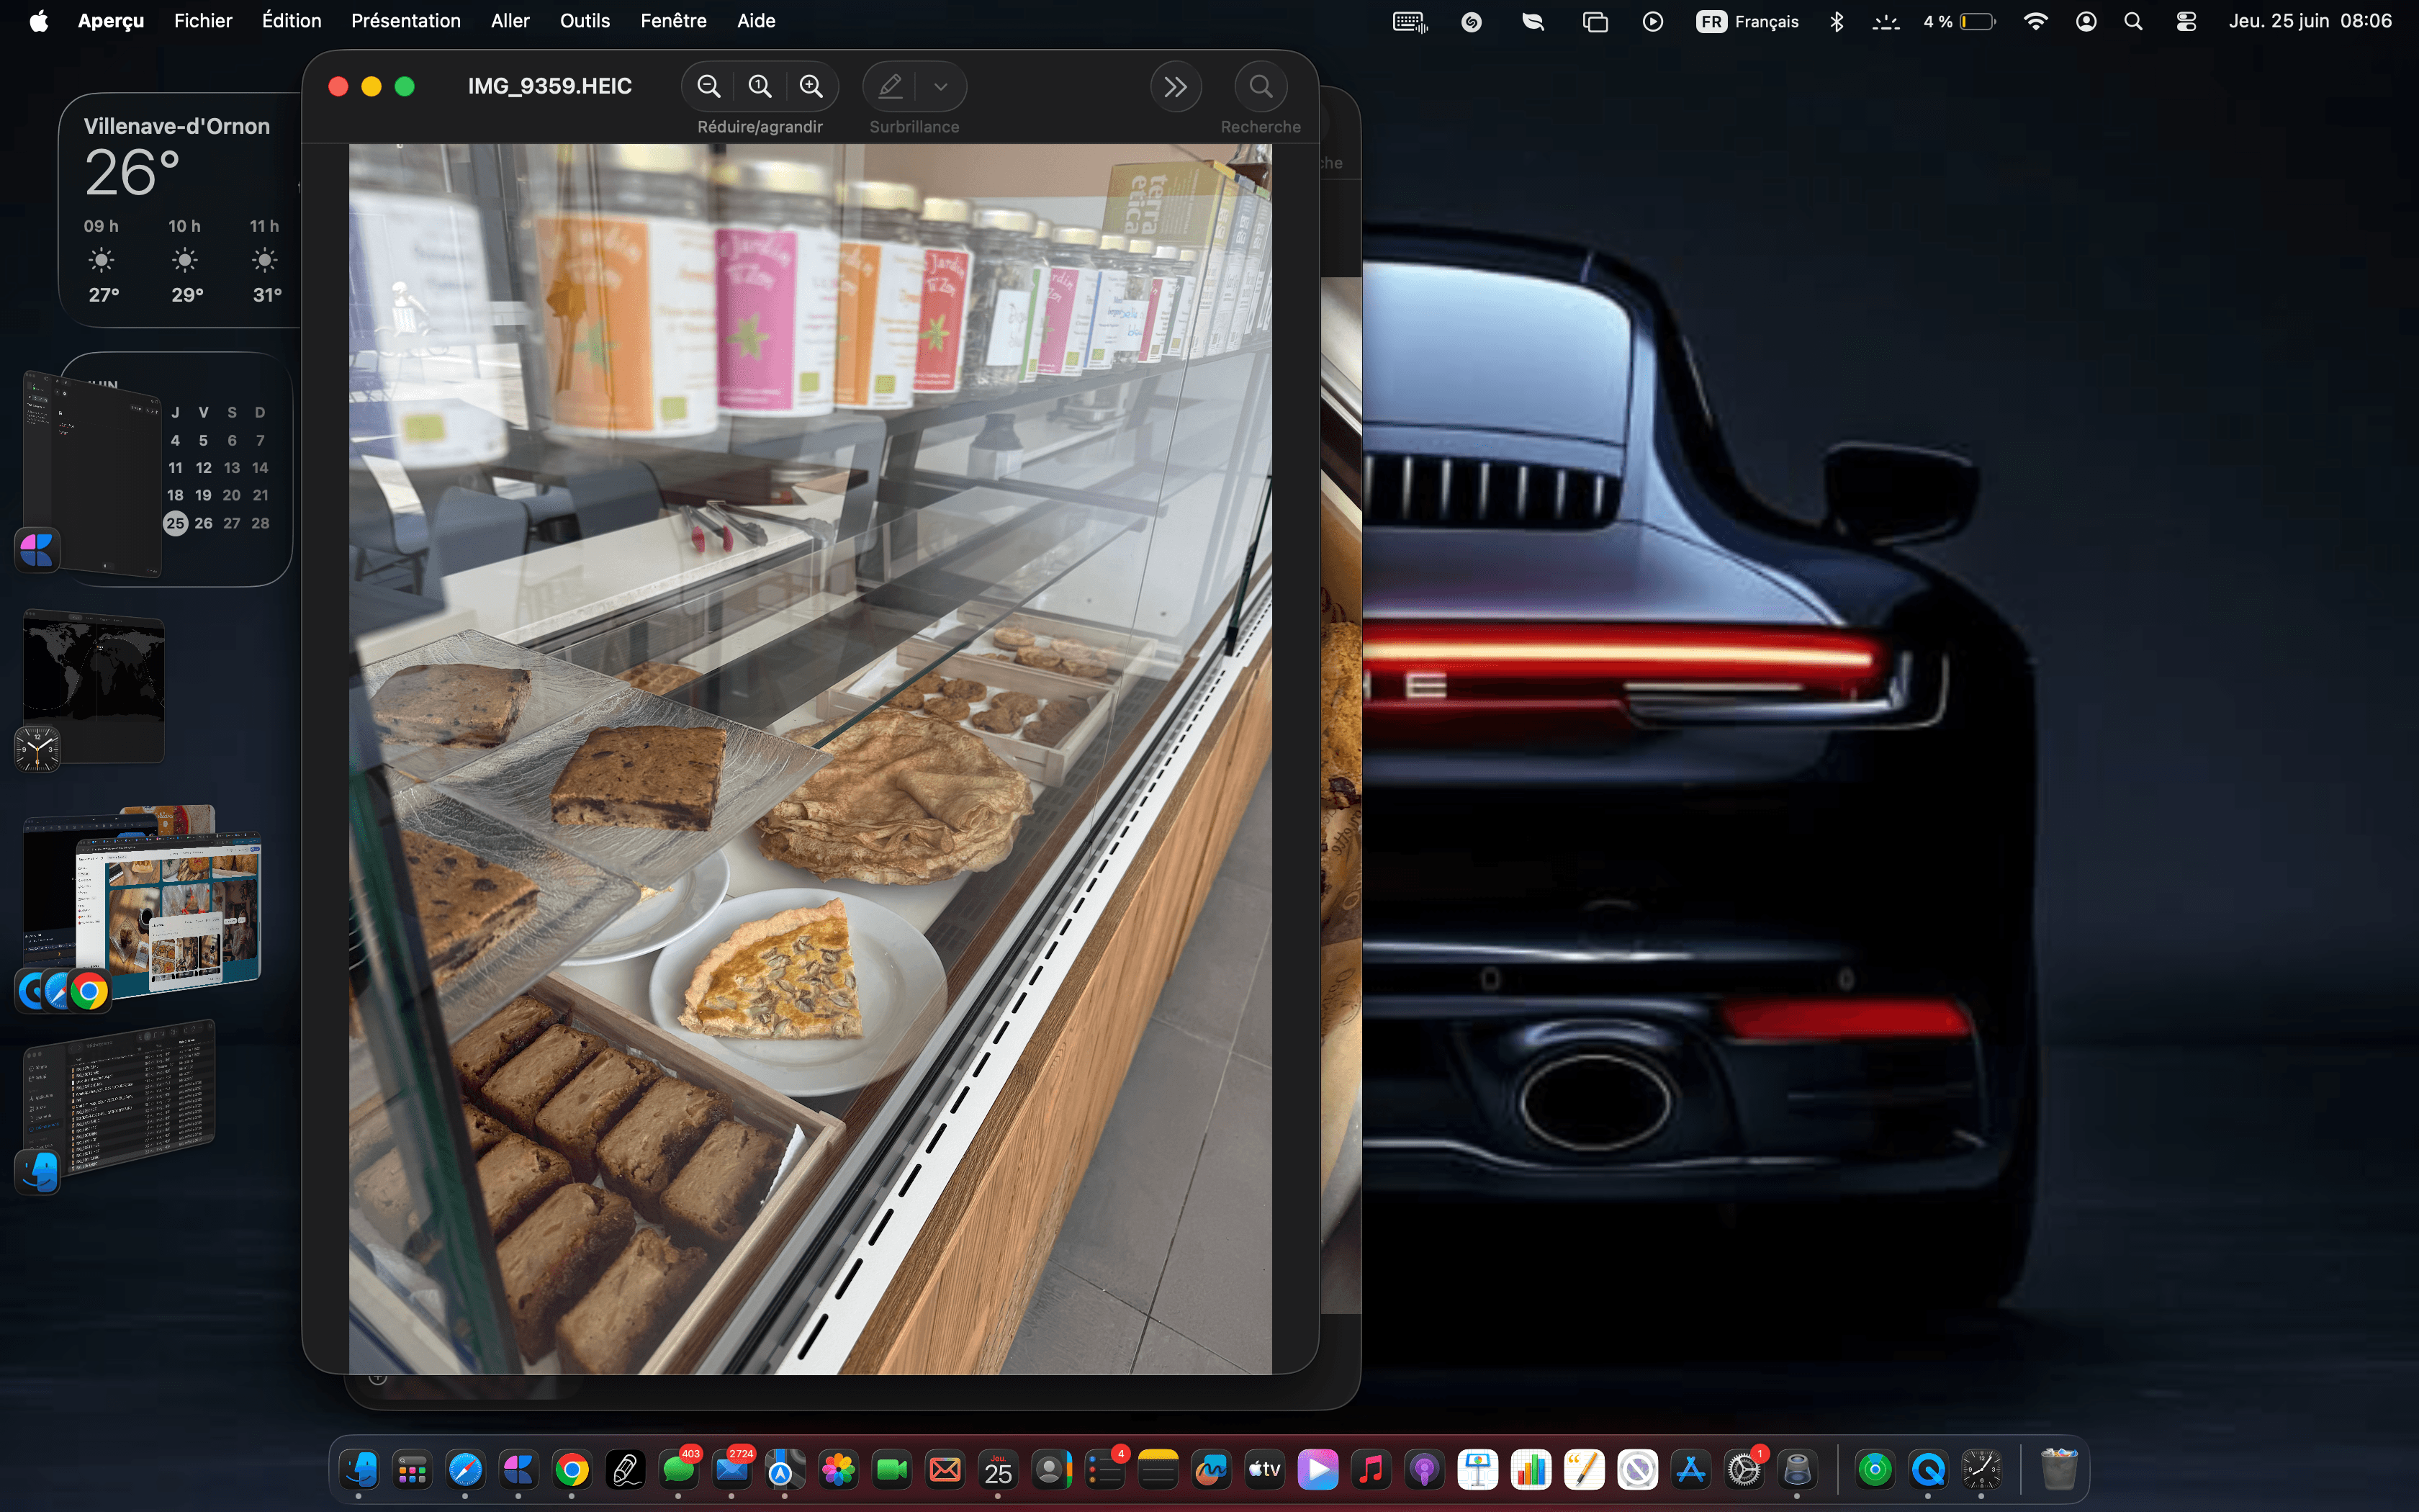
Task: Click the date and time Jeu. 25 juin
Action: [x=2310, y=21]
